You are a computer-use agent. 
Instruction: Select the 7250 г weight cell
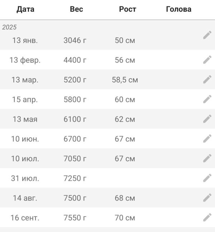pos(75,178)
